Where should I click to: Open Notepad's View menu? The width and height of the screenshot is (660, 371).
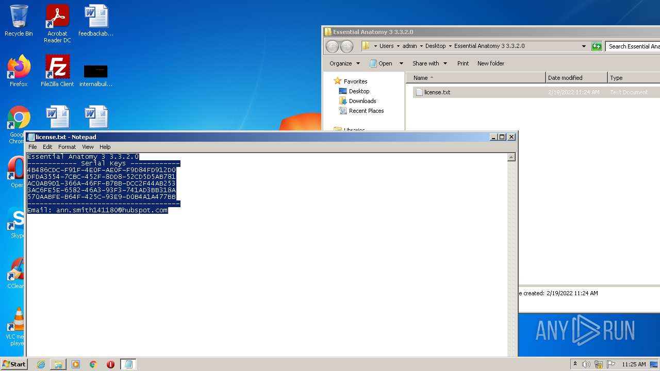click(88, 147)
